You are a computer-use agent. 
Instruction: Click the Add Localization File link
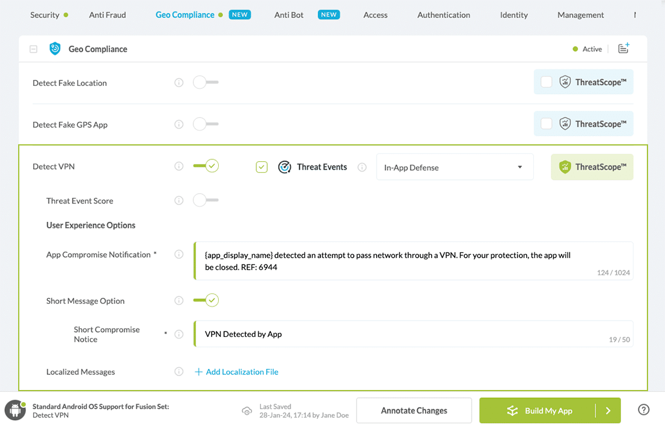(x=236, y=372)
